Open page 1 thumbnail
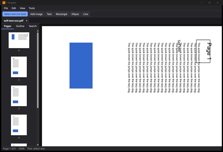The width and height of the screenshot is (223, 152). click(x=19, y=40)
